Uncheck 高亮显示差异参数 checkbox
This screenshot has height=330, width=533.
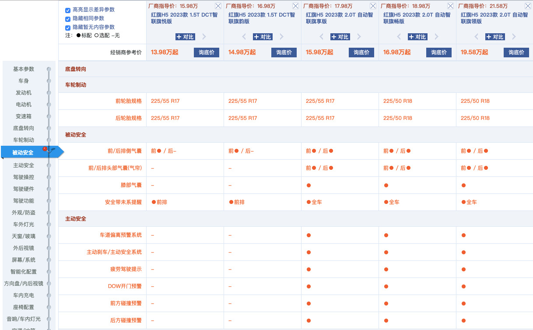pyautogui.click(x=67, y=11)
